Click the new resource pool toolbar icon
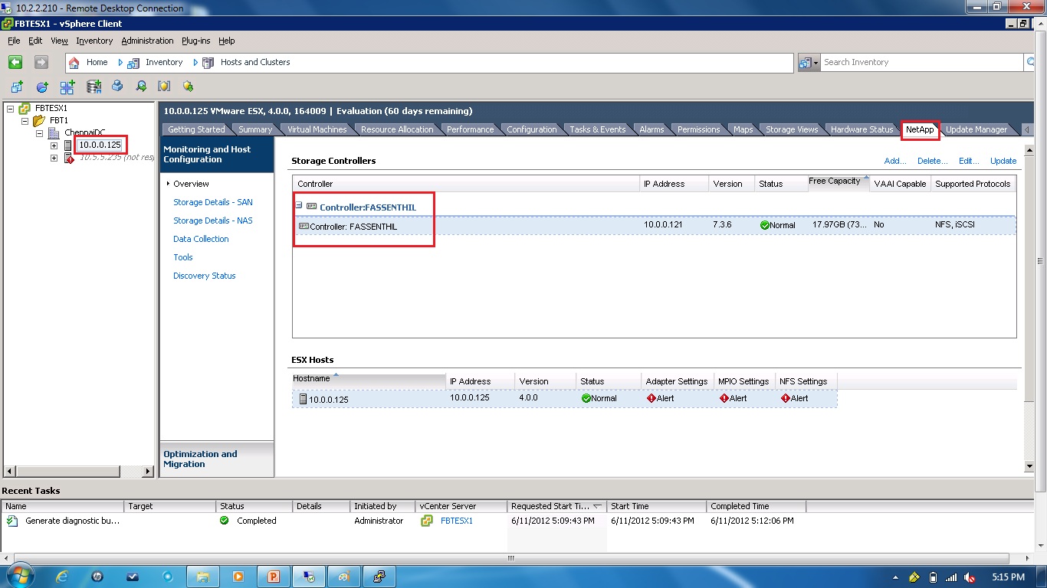The image size is (1047, 588). point(42,87)
